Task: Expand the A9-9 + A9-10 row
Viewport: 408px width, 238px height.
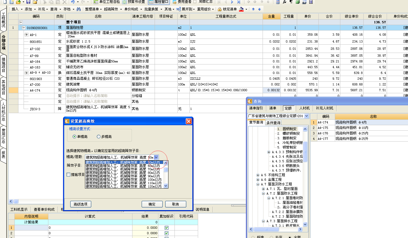Action: click(x=27, y=73)
